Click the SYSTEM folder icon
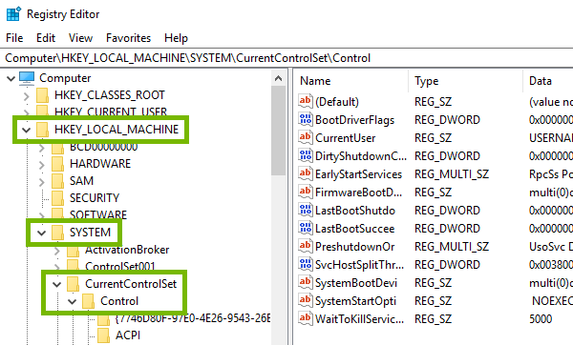This screenshot has width=573, height=345. [x=57, y=233]
